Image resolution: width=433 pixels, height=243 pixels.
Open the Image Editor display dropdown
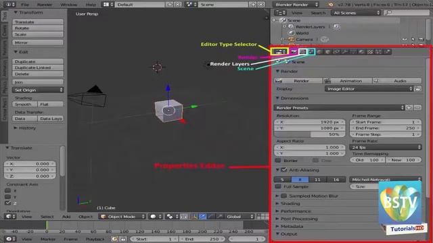369,89
